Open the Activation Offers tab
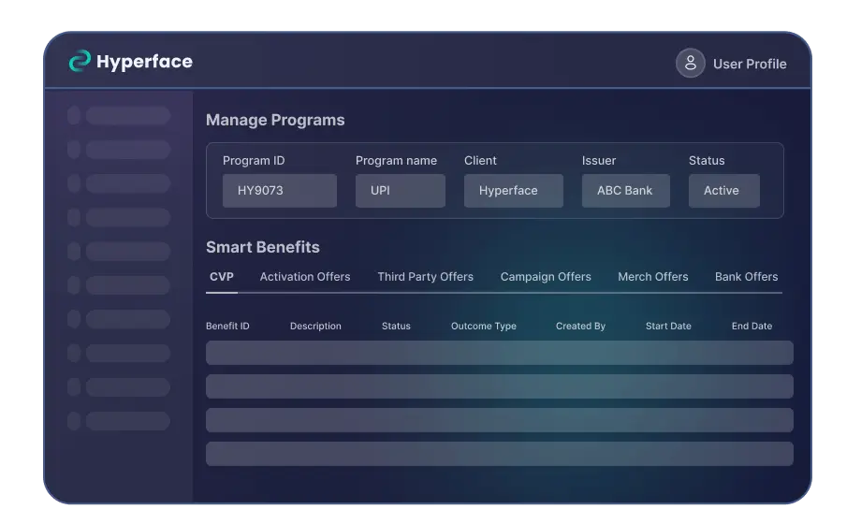Image resolution: width=861 pixels, height=509 pixels. click(305, 277)
